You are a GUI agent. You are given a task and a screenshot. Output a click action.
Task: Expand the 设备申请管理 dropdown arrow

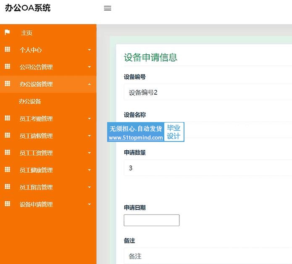[89, 204]
